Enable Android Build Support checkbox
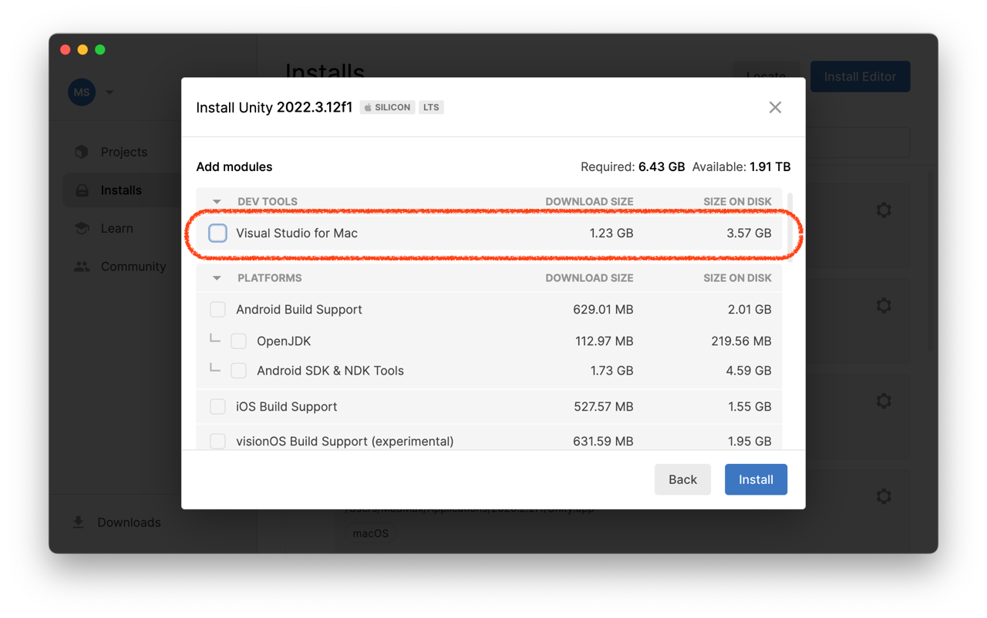Screen dimensions: 987x618 click(x=217, y=309)
